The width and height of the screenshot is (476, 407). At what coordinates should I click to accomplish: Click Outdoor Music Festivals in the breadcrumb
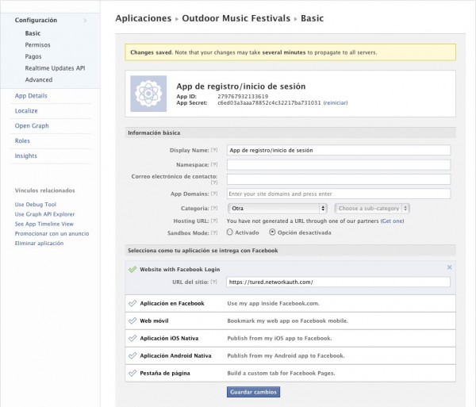(x=236, y=18)
